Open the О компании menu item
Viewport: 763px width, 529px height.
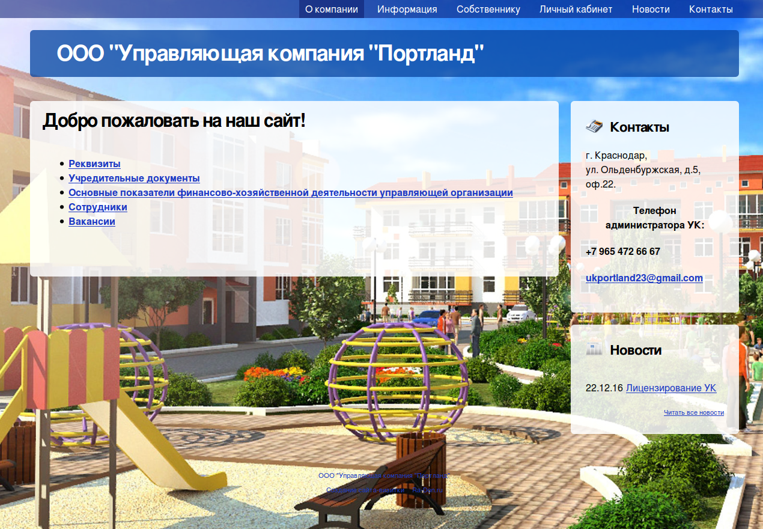(x=332, y=9)
